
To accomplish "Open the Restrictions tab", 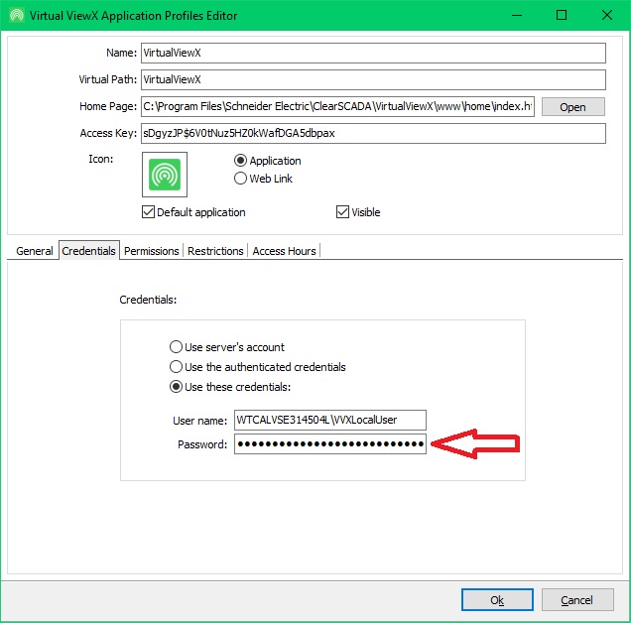I will tap(215, 251).
